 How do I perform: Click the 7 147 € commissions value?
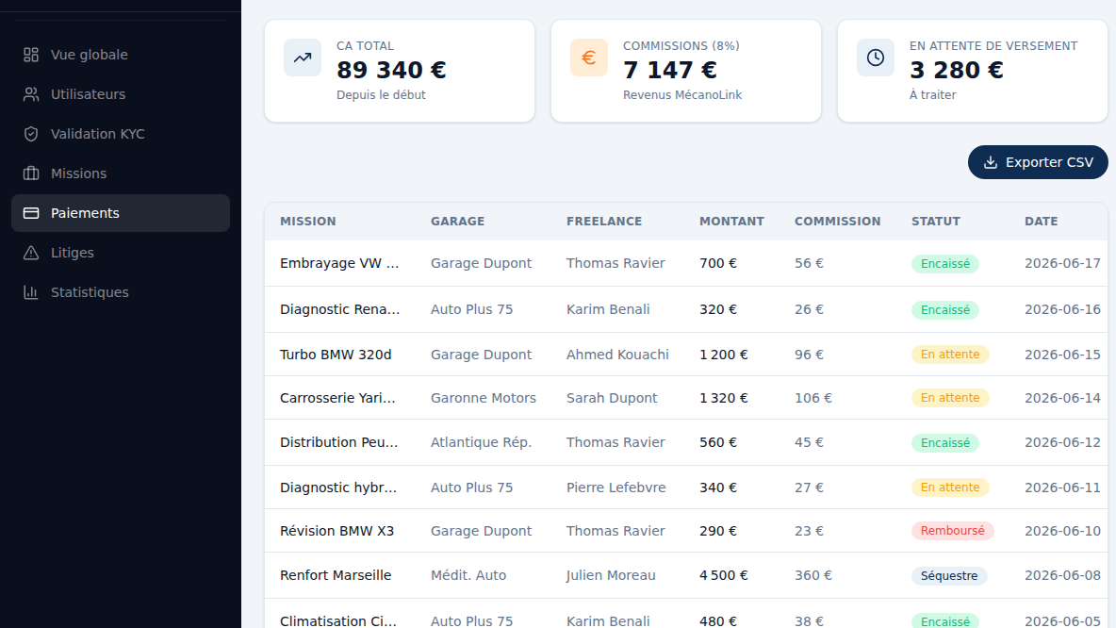pyautogui.click(x=670, y=71)
